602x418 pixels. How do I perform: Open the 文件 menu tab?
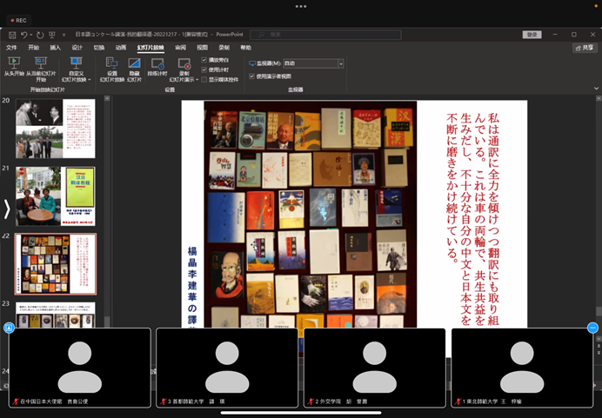(x=11, y=47)
